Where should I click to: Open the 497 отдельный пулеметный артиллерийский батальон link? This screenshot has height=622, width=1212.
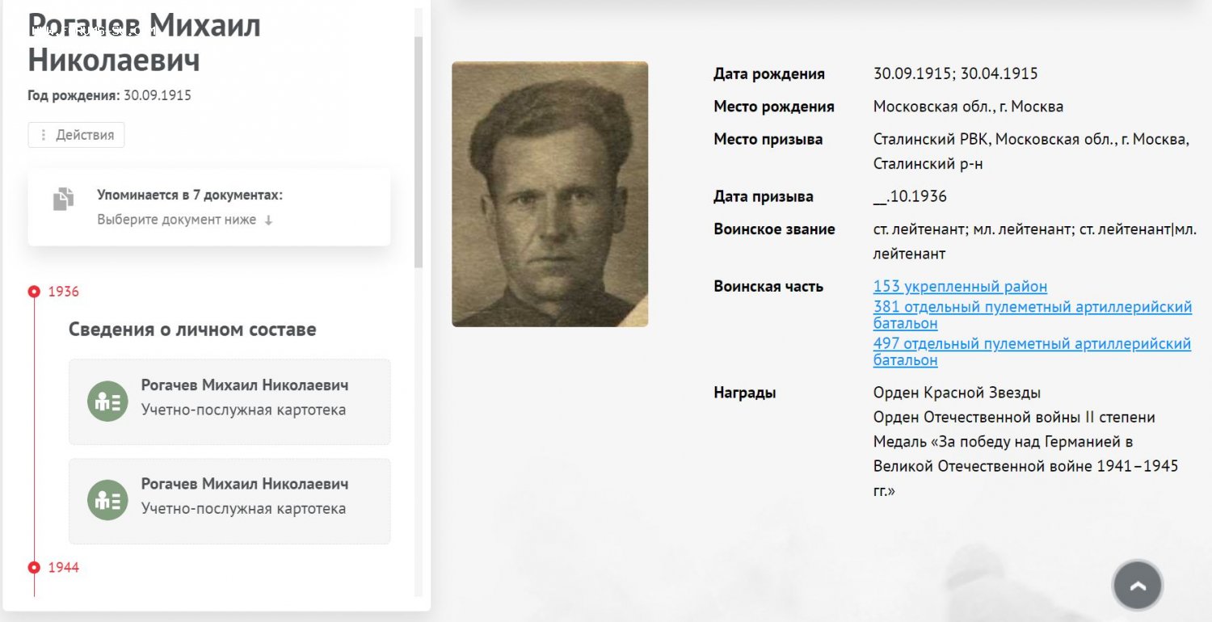click(x=1032, y=351)
